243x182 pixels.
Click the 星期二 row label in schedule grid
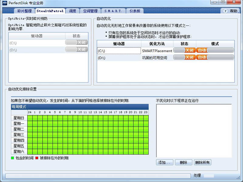[19, 129]
